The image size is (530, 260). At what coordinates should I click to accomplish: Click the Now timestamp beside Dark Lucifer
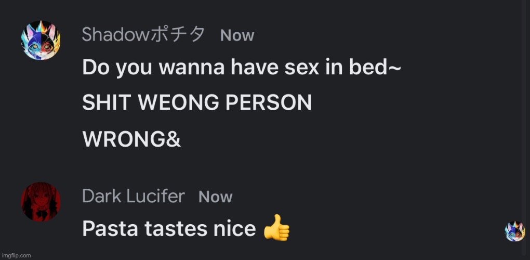tap(215, 197)
